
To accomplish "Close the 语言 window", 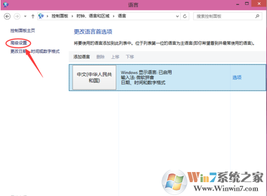I will pyautogui.click(x=259, y=4).
